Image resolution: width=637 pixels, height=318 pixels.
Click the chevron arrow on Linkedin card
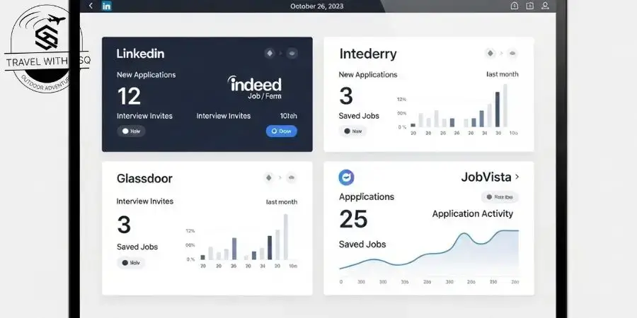pos(281,53)
